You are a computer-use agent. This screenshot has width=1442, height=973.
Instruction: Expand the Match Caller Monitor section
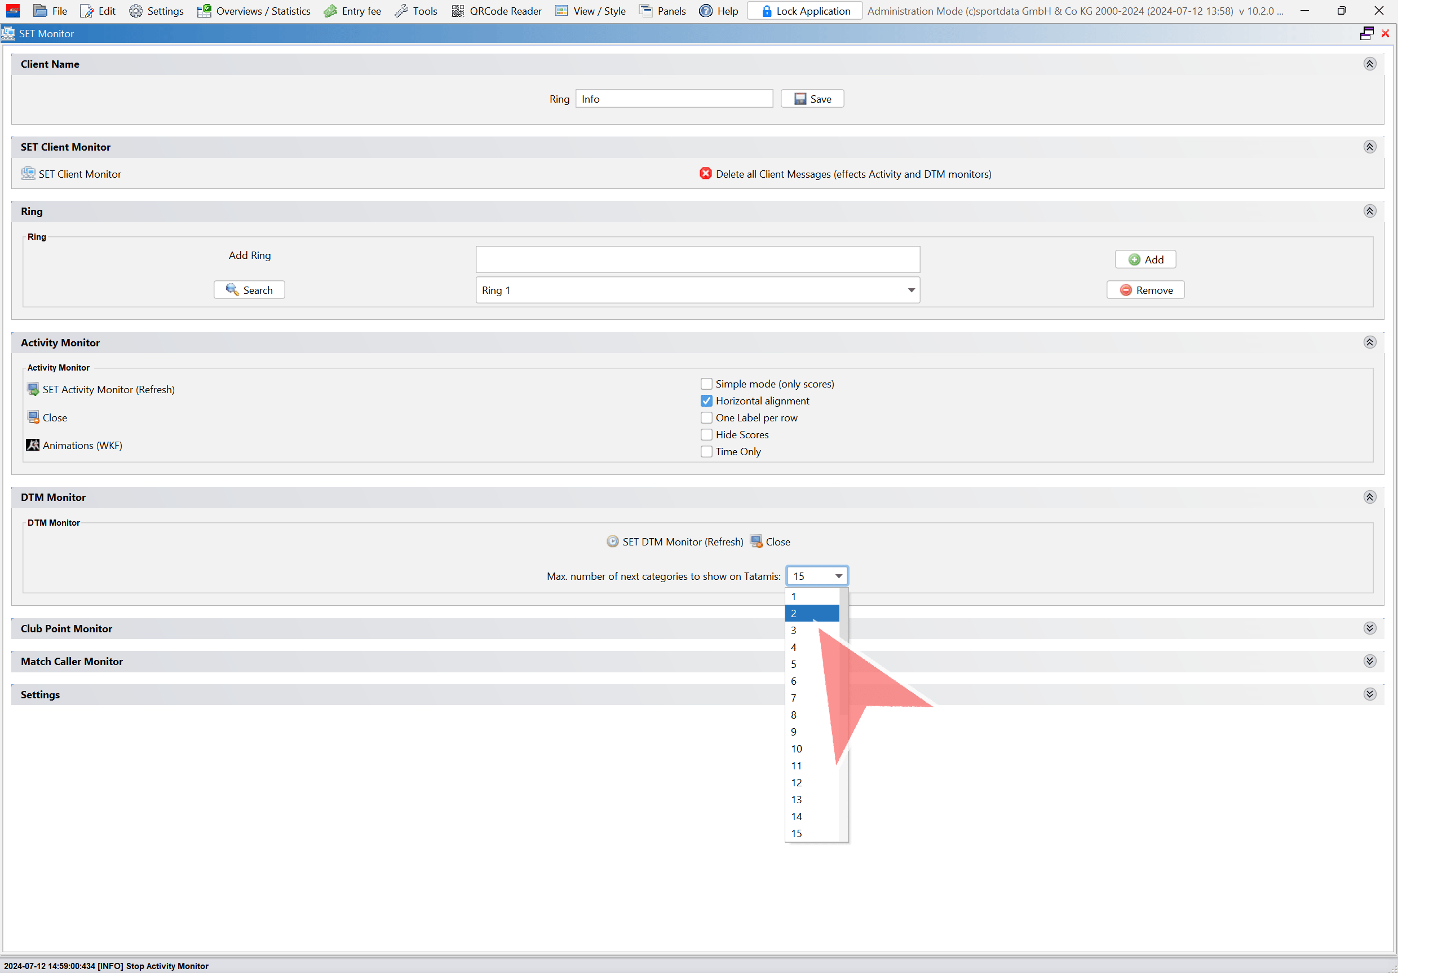point(1369,662)
